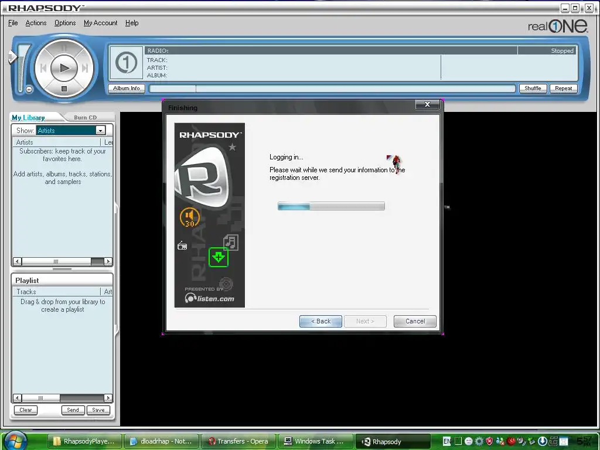Save the playlist

click(x=98, y=410)
